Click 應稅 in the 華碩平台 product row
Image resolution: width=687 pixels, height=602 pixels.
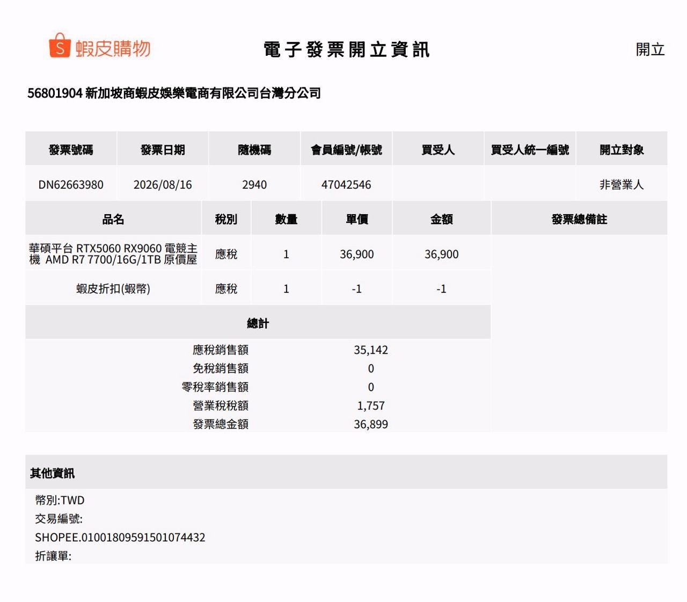point(226,254)
